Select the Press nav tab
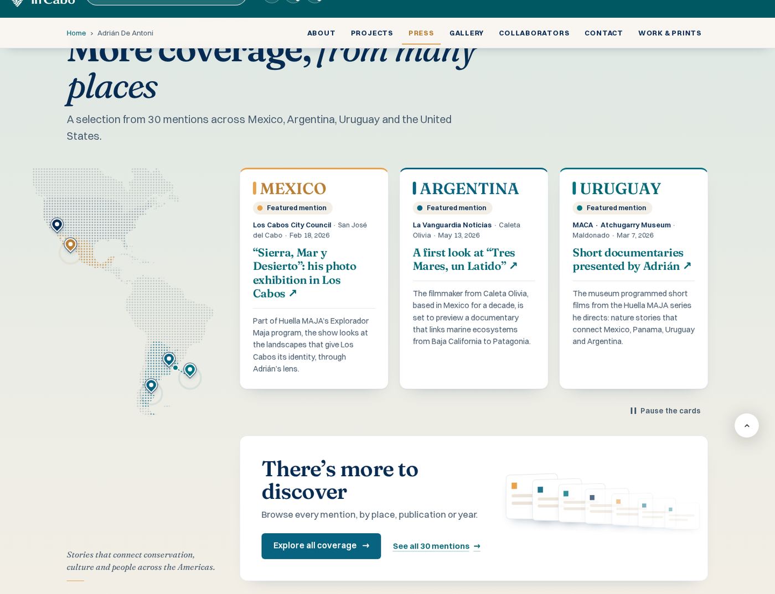Screen dimensions: 775x594 point(421,33)
